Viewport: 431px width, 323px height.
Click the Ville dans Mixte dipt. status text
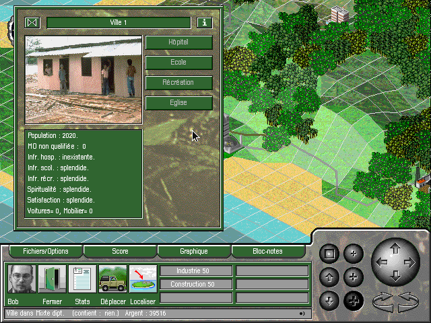[36, 314]
